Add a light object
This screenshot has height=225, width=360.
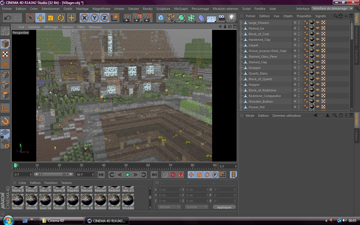[231, 18]
